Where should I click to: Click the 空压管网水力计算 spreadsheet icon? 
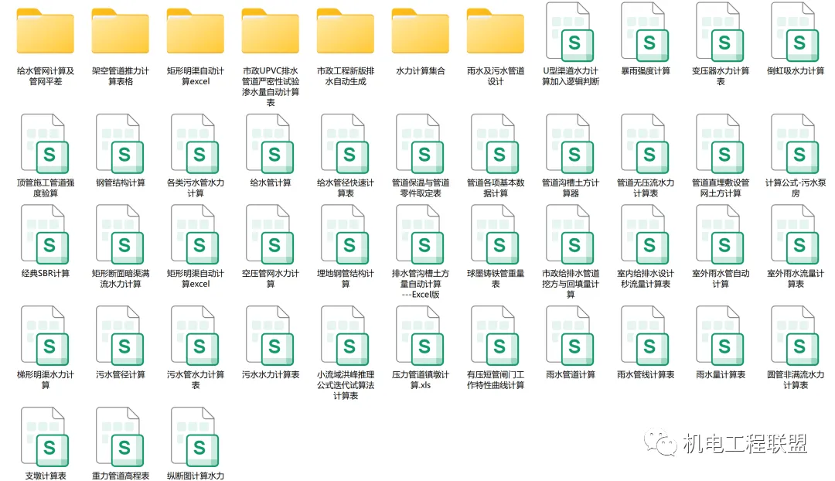tap(271, 234)
